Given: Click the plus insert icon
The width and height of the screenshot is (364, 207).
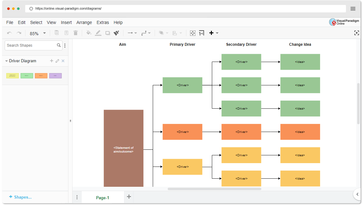Looking at the screenshot, I should point(211,33).
